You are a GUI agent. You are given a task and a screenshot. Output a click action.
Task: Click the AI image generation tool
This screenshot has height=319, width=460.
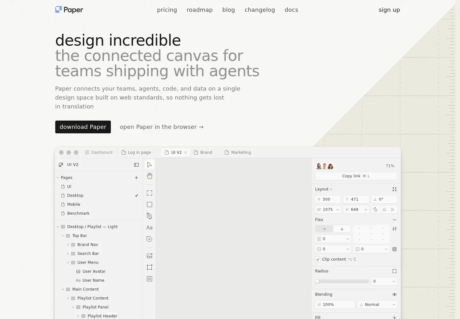tap(149, 256)
